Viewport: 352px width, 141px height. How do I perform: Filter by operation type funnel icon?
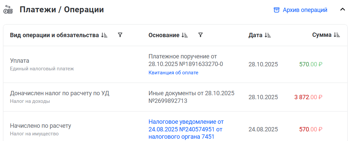120,35
